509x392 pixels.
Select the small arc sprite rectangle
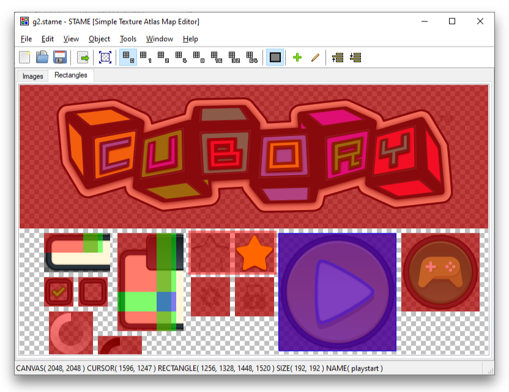[120, 345]
